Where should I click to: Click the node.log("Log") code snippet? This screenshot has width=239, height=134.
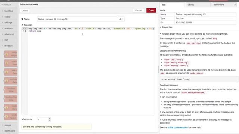[174, 60]
